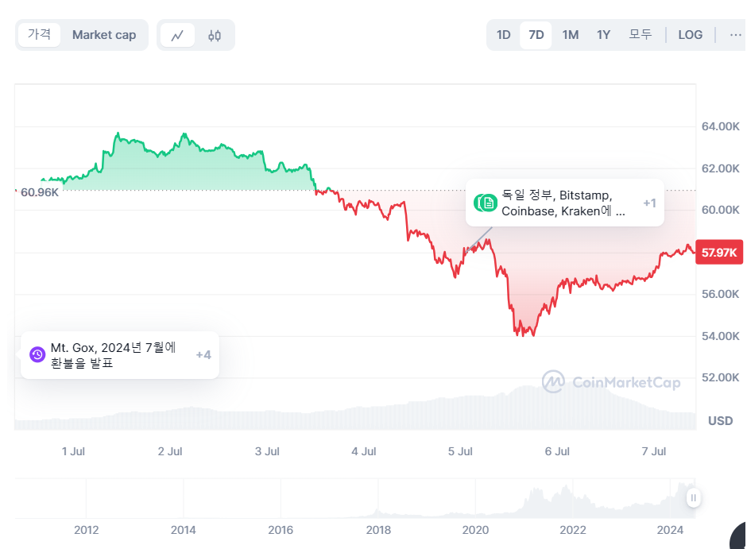The height and width of the screenshot is (549, 747).
Task: Show all-time range with 모두
Action: (x=640, y=35)
